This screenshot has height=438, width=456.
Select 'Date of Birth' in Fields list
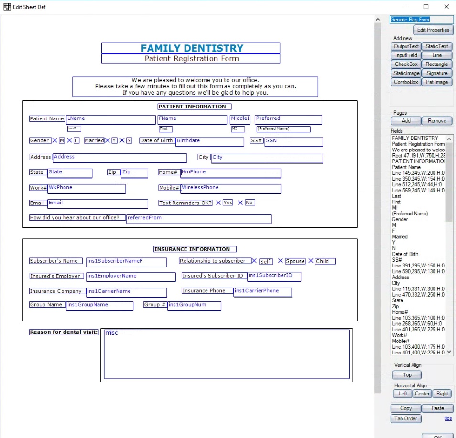pos(405,254)
